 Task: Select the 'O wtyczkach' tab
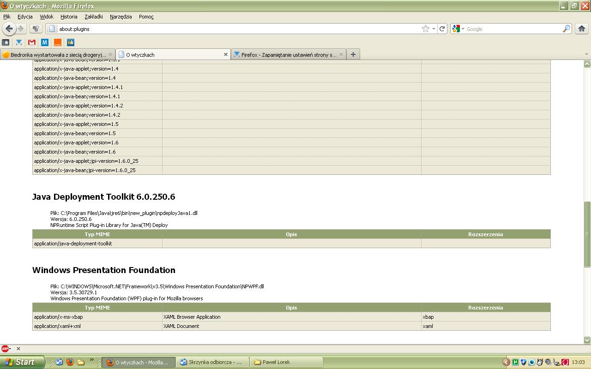173,54
